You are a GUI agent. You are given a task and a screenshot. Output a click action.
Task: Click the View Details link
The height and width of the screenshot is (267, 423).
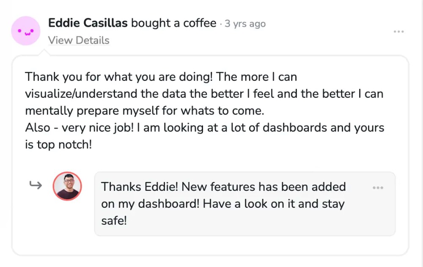pyautogui.click(x=78, y=41)
